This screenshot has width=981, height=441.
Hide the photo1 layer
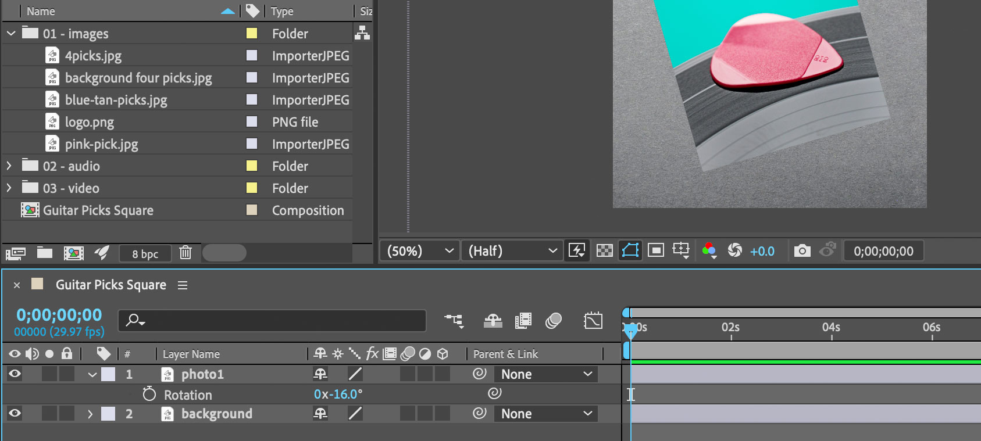(x=15, y=374)
